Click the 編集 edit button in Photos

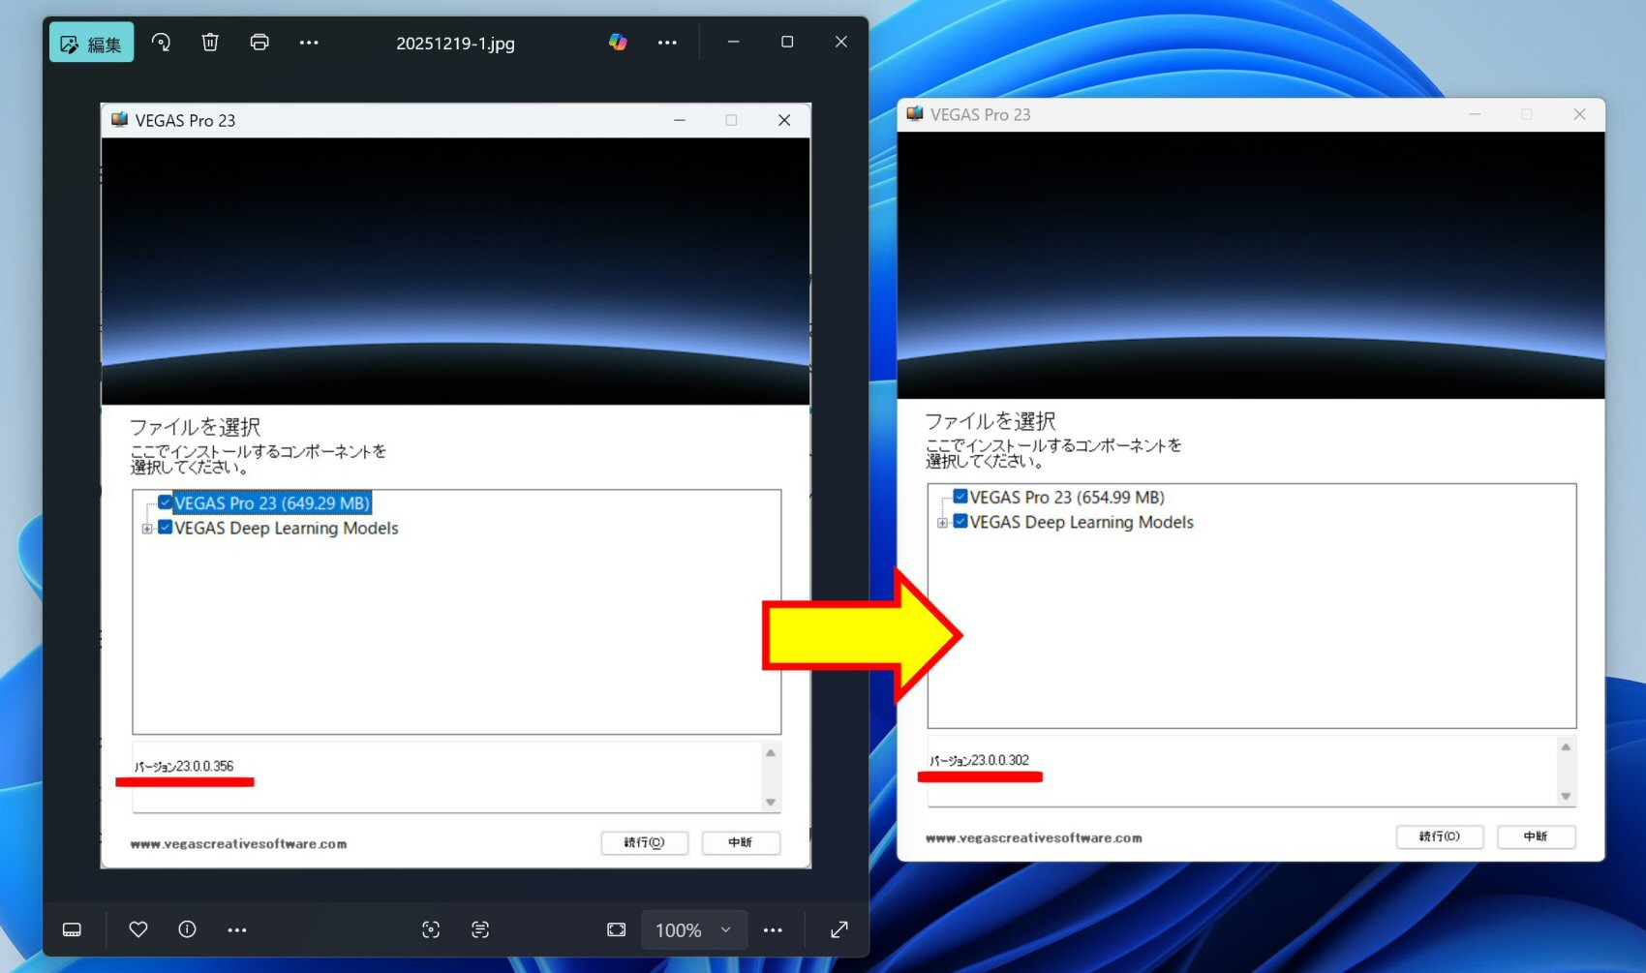pos(92,44)
